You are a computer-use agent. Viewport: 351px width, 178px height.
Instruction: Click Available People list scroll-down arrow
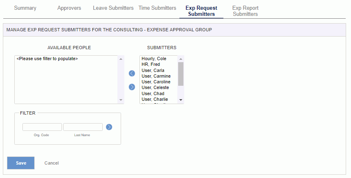click(121, 100)
